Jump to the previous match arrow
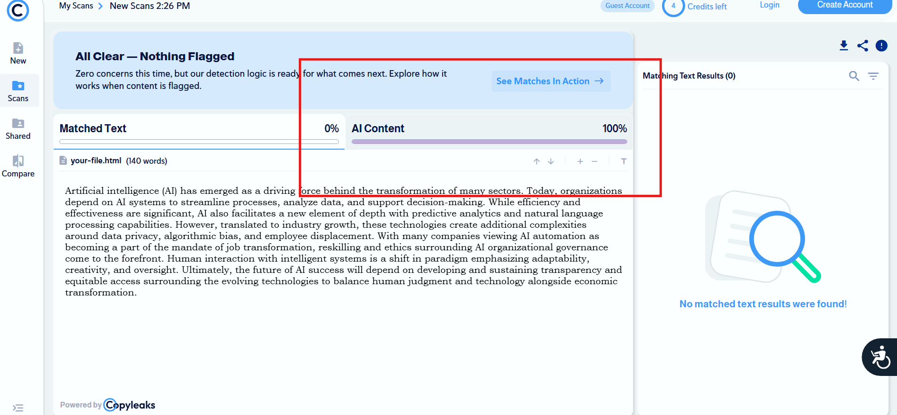The image size is (897, 415). click(x=536, y=161)
